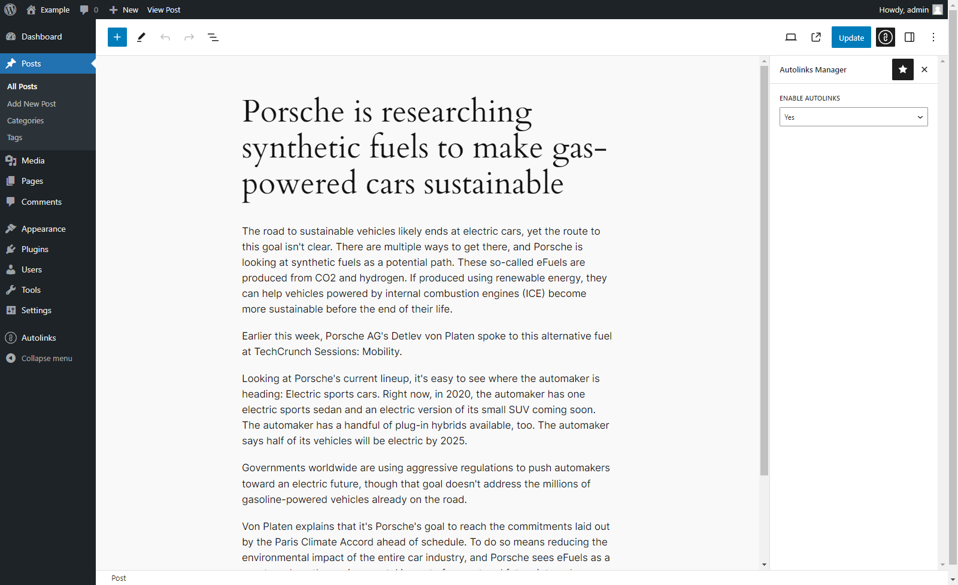Viewport: 958px width, 585px height.
Task: Select the pencil Tools icon
Action: click(x=141, y=37)
